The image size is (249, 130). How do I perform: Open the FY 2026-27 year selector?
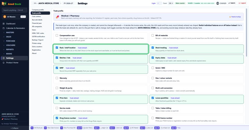tap(68, 3)
